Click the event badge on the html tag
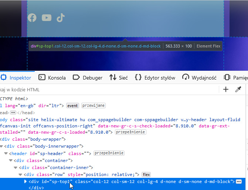The width and height of the screenshot is (248, 190). [x=72, y=106]
